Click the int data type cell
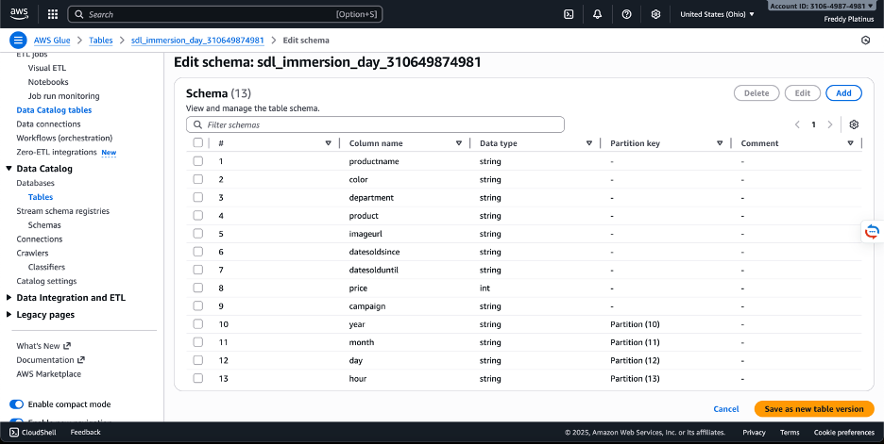Viewport: 884px width, 445px height. point(484,288)
